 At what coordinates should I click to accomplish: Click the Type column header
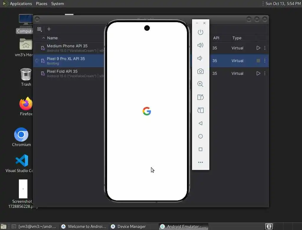[237, 38]
